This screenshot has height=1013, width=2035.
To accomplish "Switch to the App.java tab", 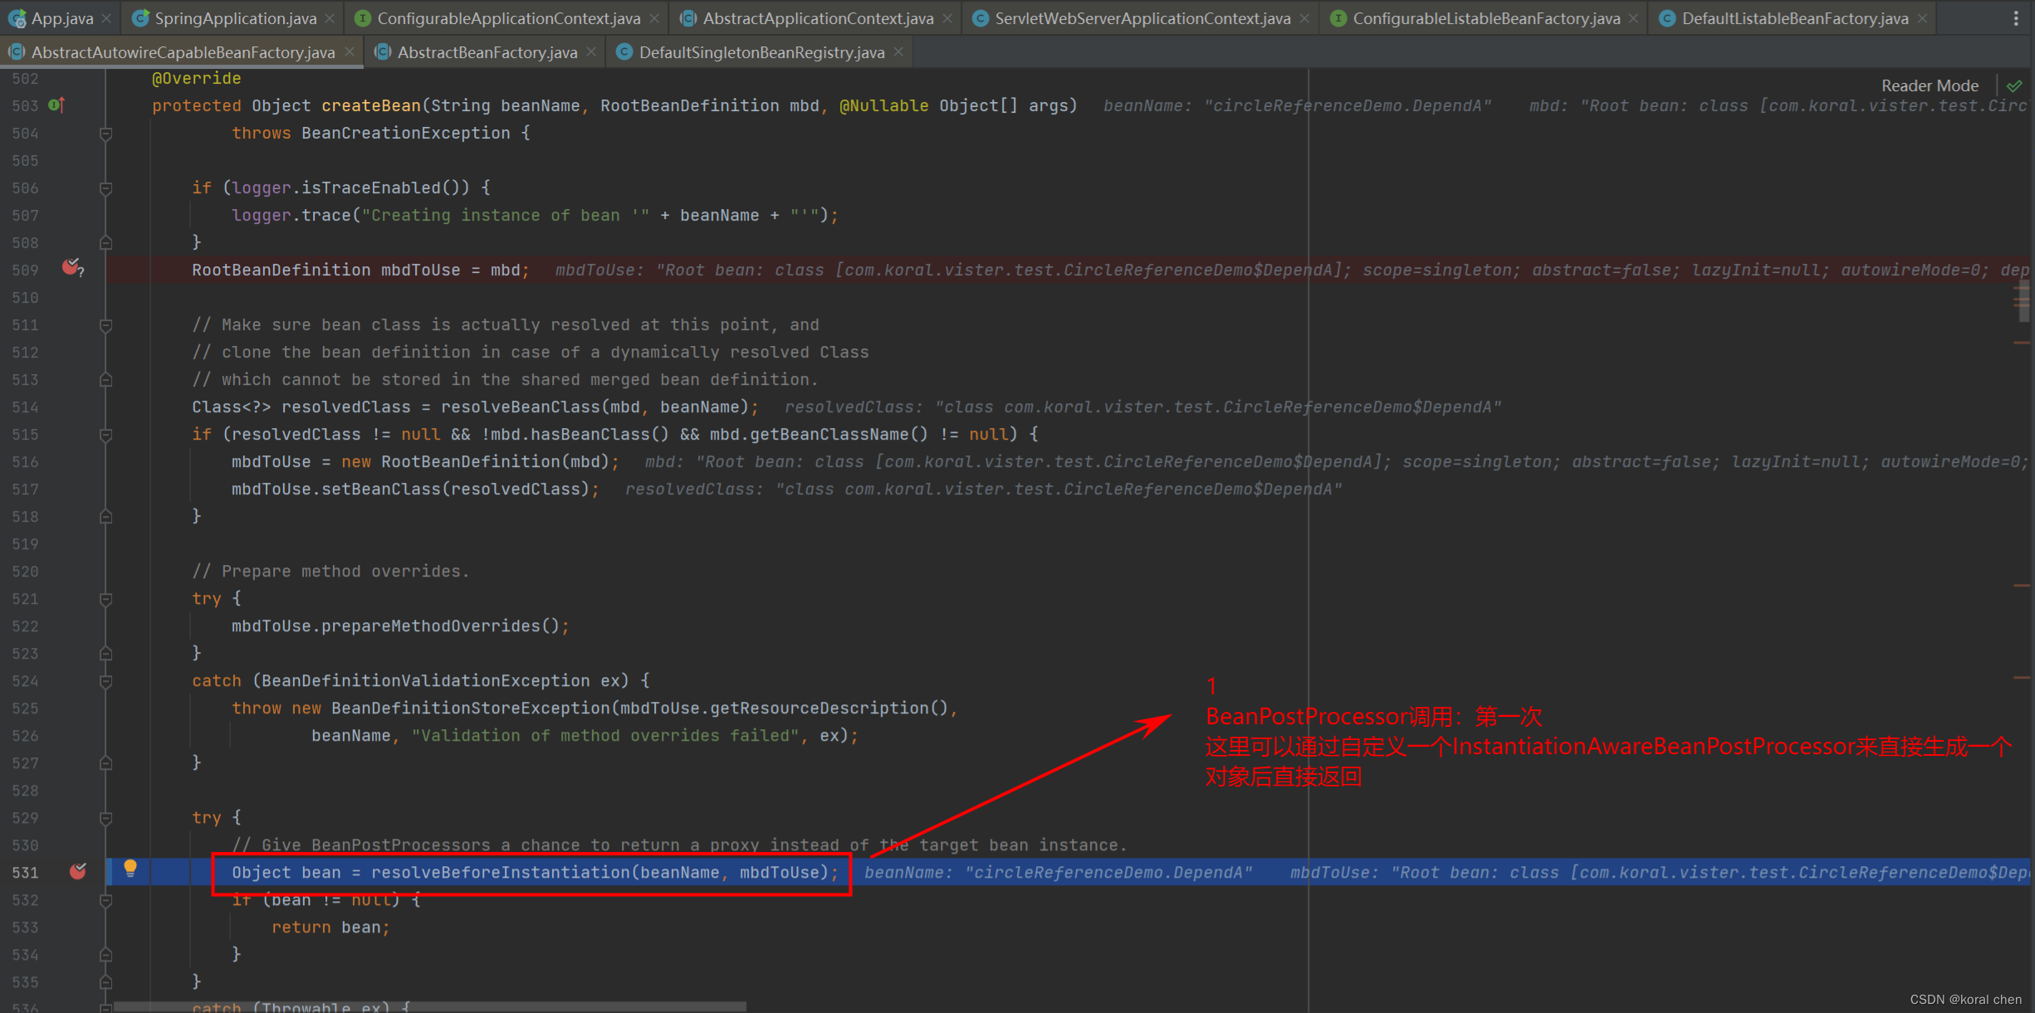I will pos(61,18).
